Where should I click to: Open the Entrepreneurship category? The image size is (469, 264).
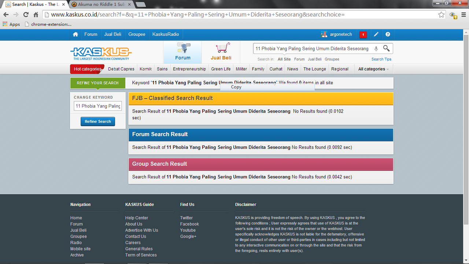tap(189, 69)
